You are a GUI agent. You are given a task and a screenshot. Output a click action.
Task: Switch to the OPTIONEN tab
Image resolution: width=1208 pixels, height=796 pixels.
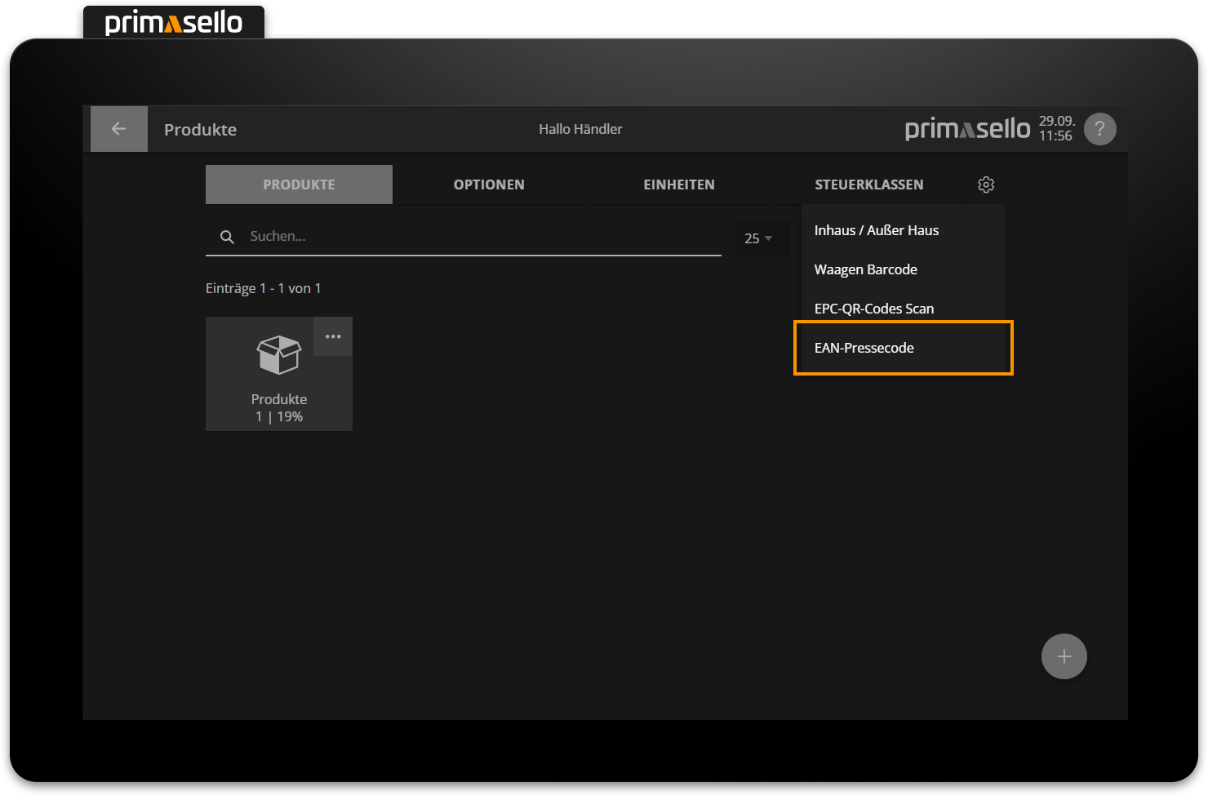489,185
